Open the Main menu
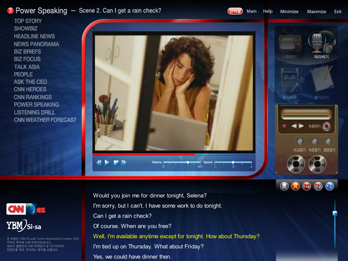The height and width of the screenshot is (261, 348). click(x=251, y=11)
